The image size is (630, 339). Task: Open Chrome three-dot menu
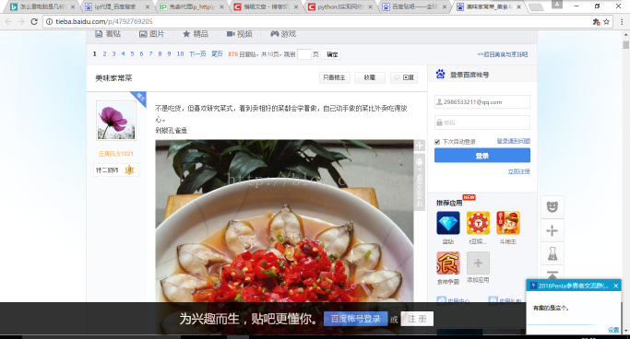622,22
